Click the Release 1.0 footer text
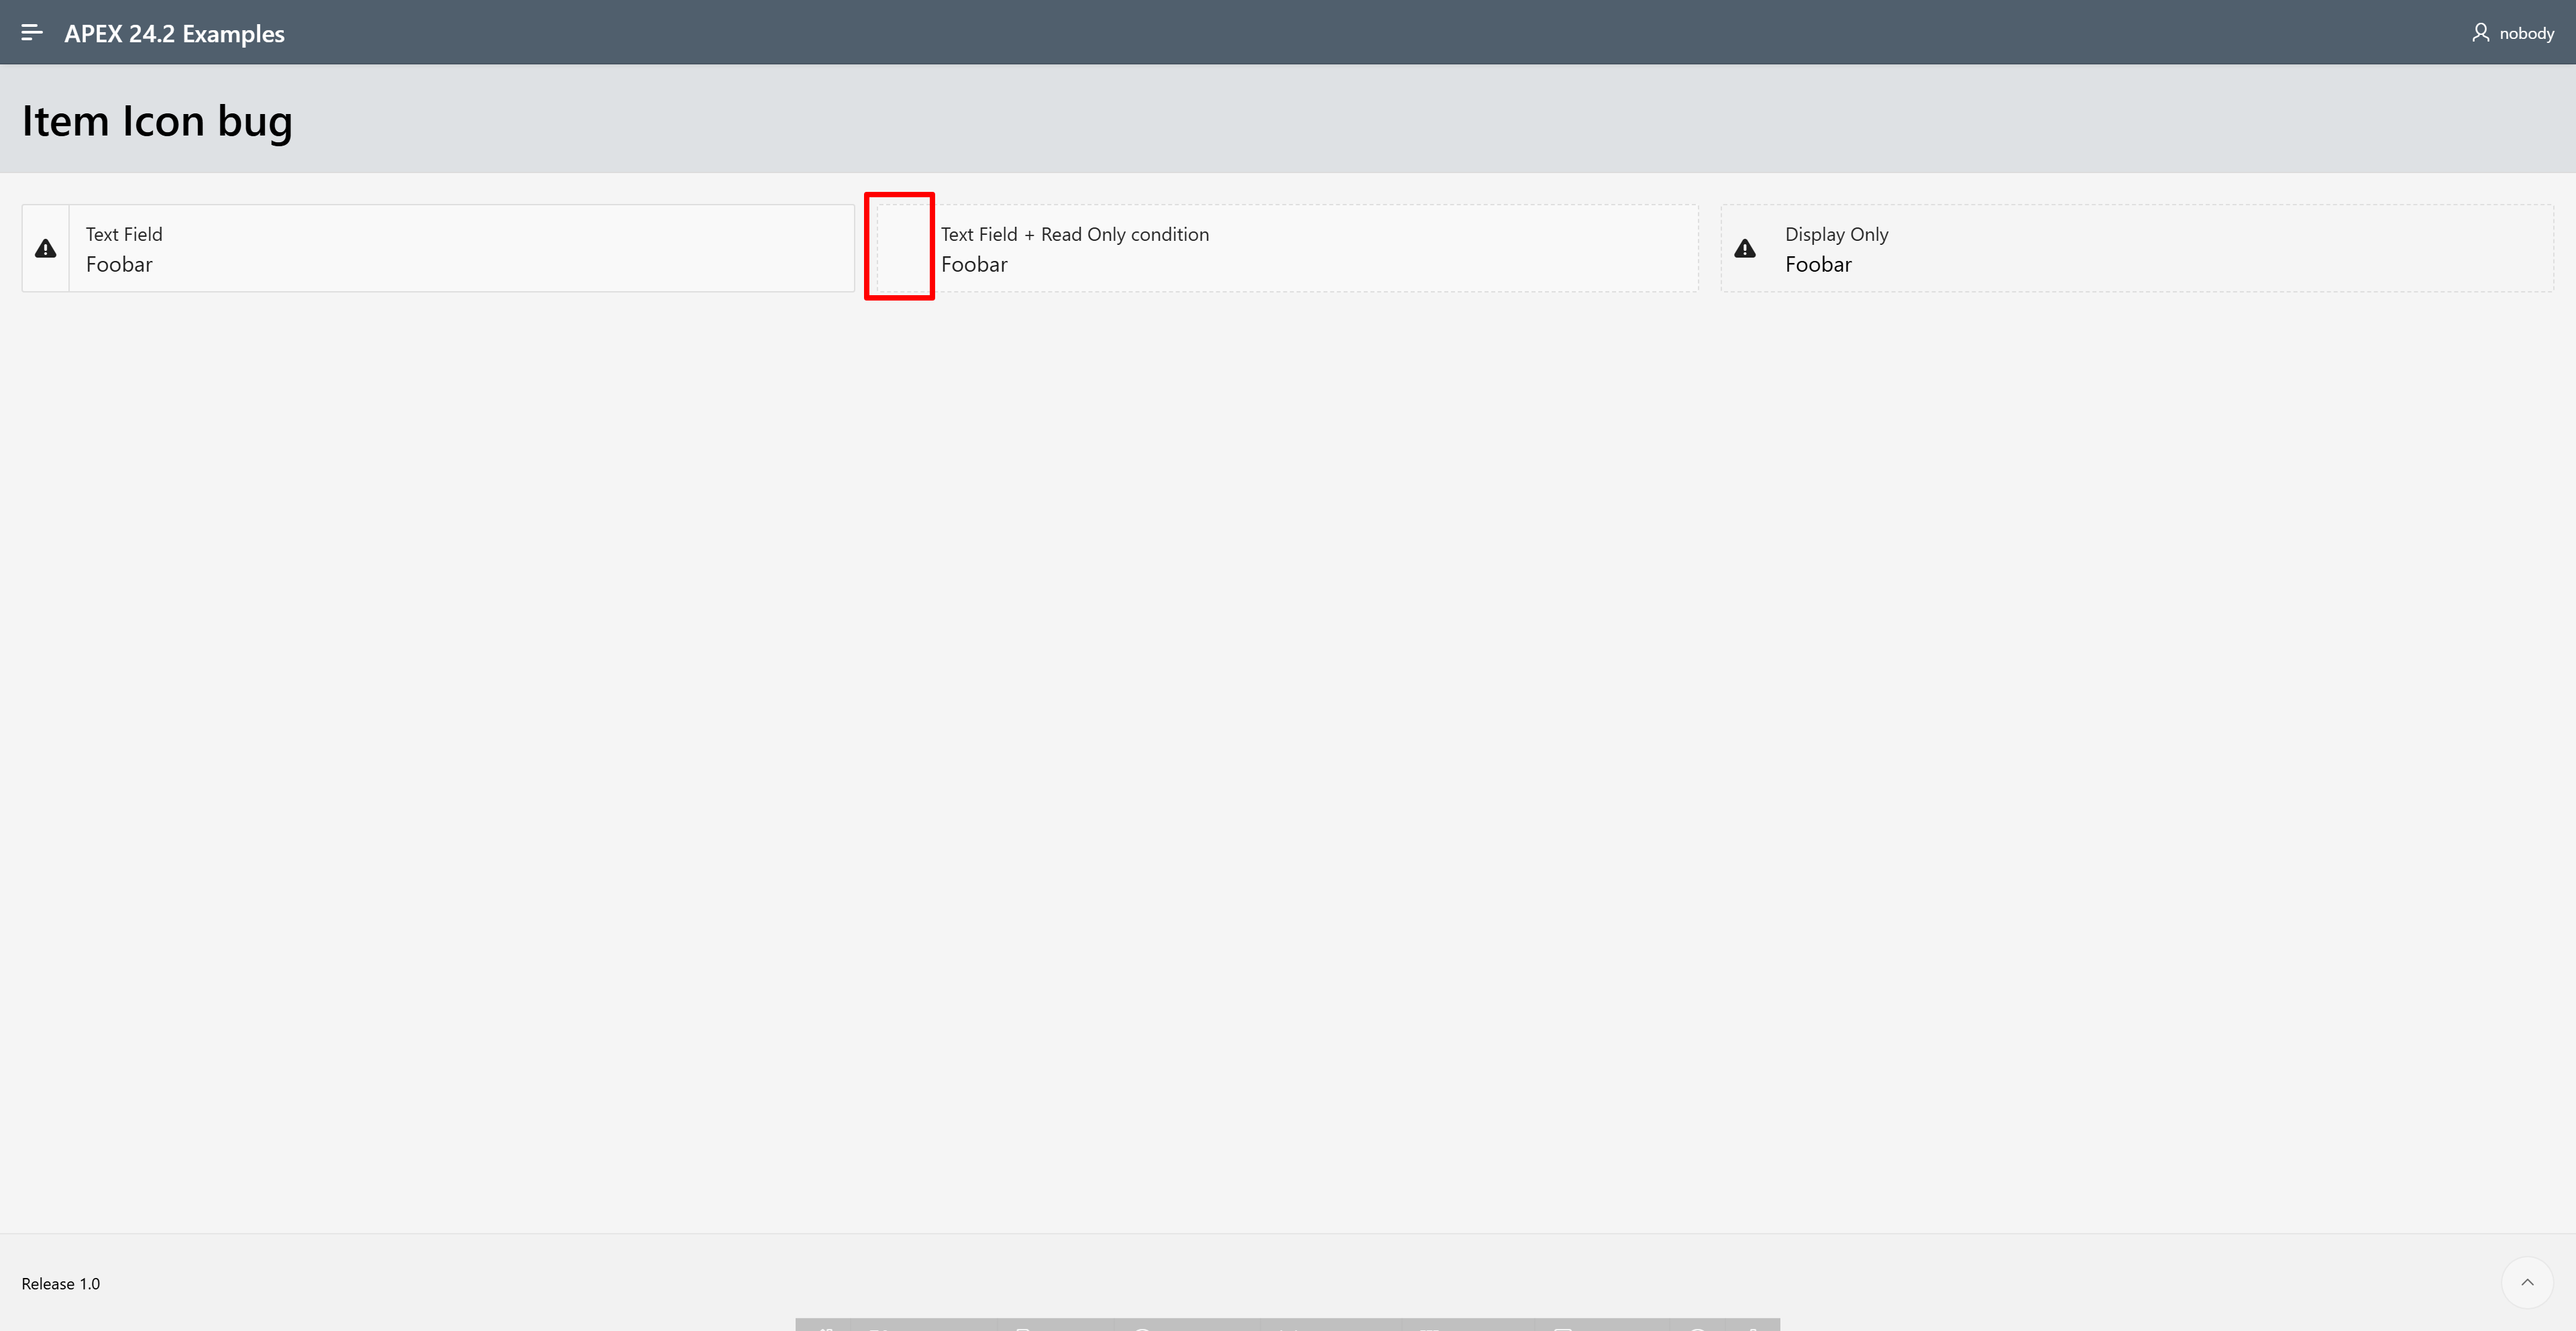Screen dimensions: 2576x1331 coord(61,1284)
